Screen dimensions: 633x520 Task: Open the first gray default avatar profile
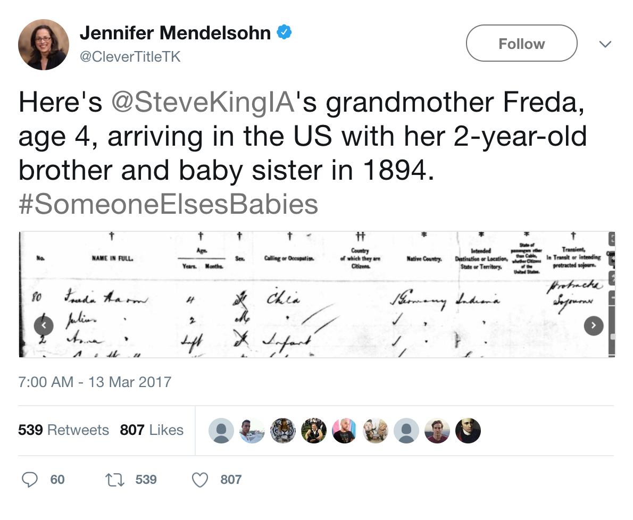(221, 431)
